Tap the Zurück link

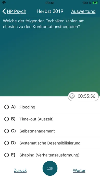click(x=20, y=170)
